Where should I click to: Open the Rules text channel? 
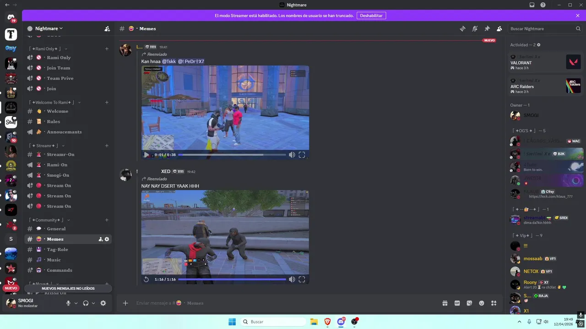click(x=68, y=122)
